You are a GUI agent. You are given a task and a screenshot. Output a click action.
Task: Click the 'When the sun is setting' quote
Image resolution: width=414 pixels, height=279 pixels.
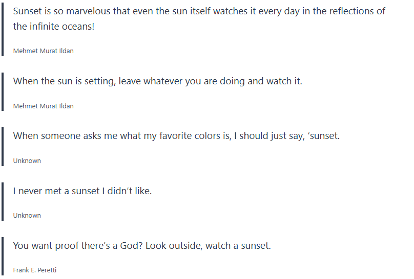click(157, 81)
